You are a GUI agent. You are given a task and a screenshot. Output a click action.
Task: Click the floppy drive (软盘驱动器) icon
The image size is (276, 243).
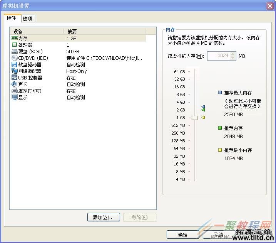pos(14,64)
